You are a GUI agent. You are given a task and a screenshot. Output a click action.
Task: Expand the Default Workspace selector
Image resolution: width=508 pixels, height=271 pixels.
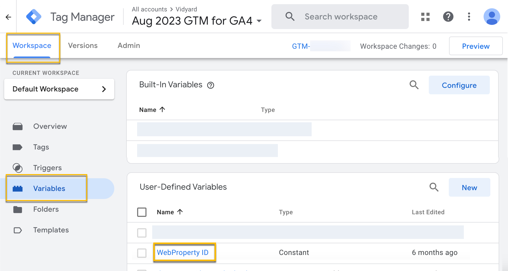(x=59, y=89)
